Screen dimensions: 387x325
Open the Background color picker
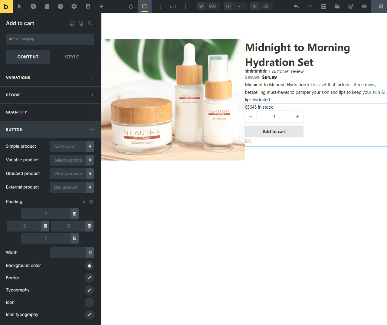[89, 266]
